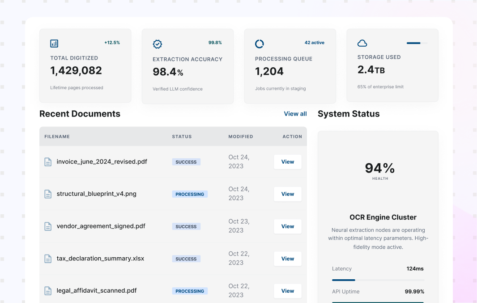This screenshot has width=477, height=303.
Task: Click the filename invoice_june_2024_revised.pdf
Action: 102,161
